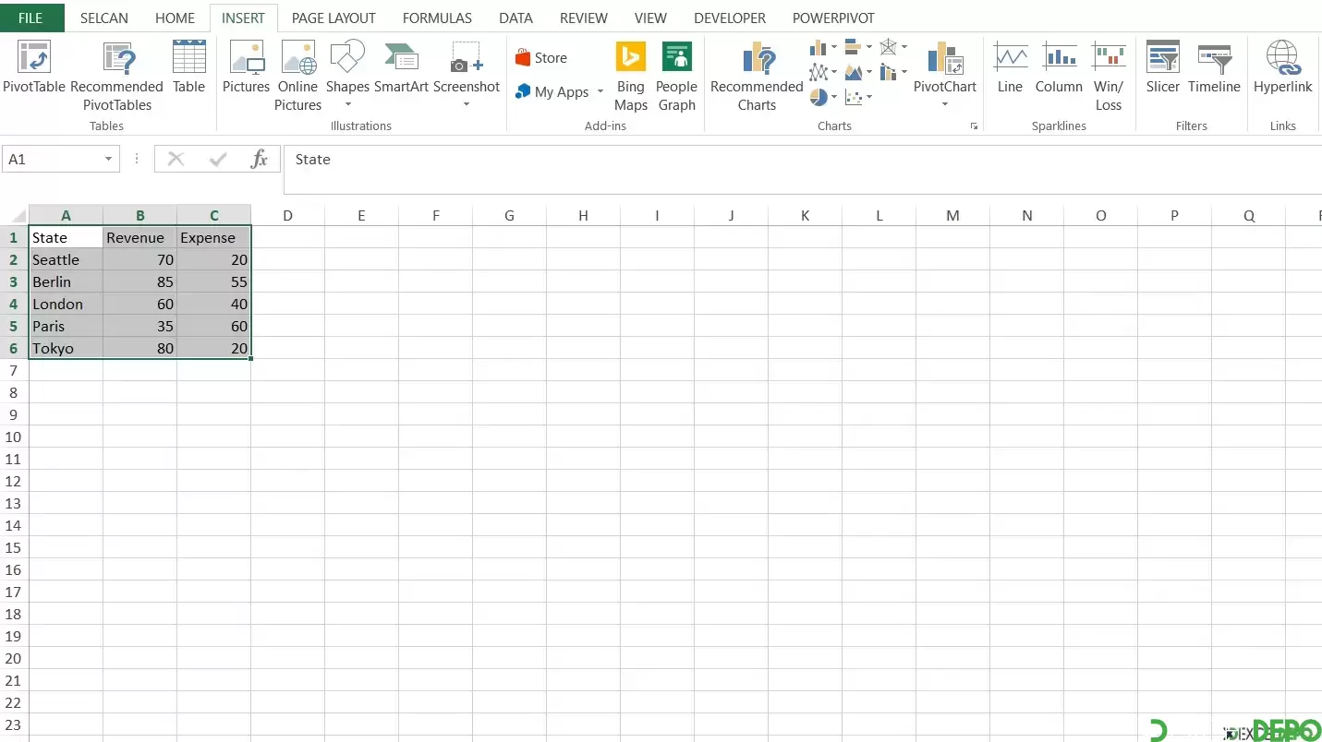Select the cell containing Paris
The width and height of the screenshot is (1322, 742).
tap(66, 326)
